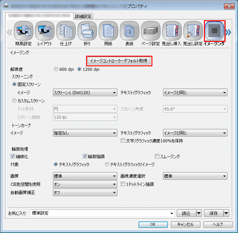Click the ヘルプ button
Screen dimensions: 238x233
[218, 224]
